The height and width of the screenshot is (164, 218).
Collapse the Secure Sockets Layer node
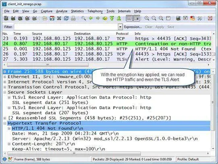click(x=5, y=92)
